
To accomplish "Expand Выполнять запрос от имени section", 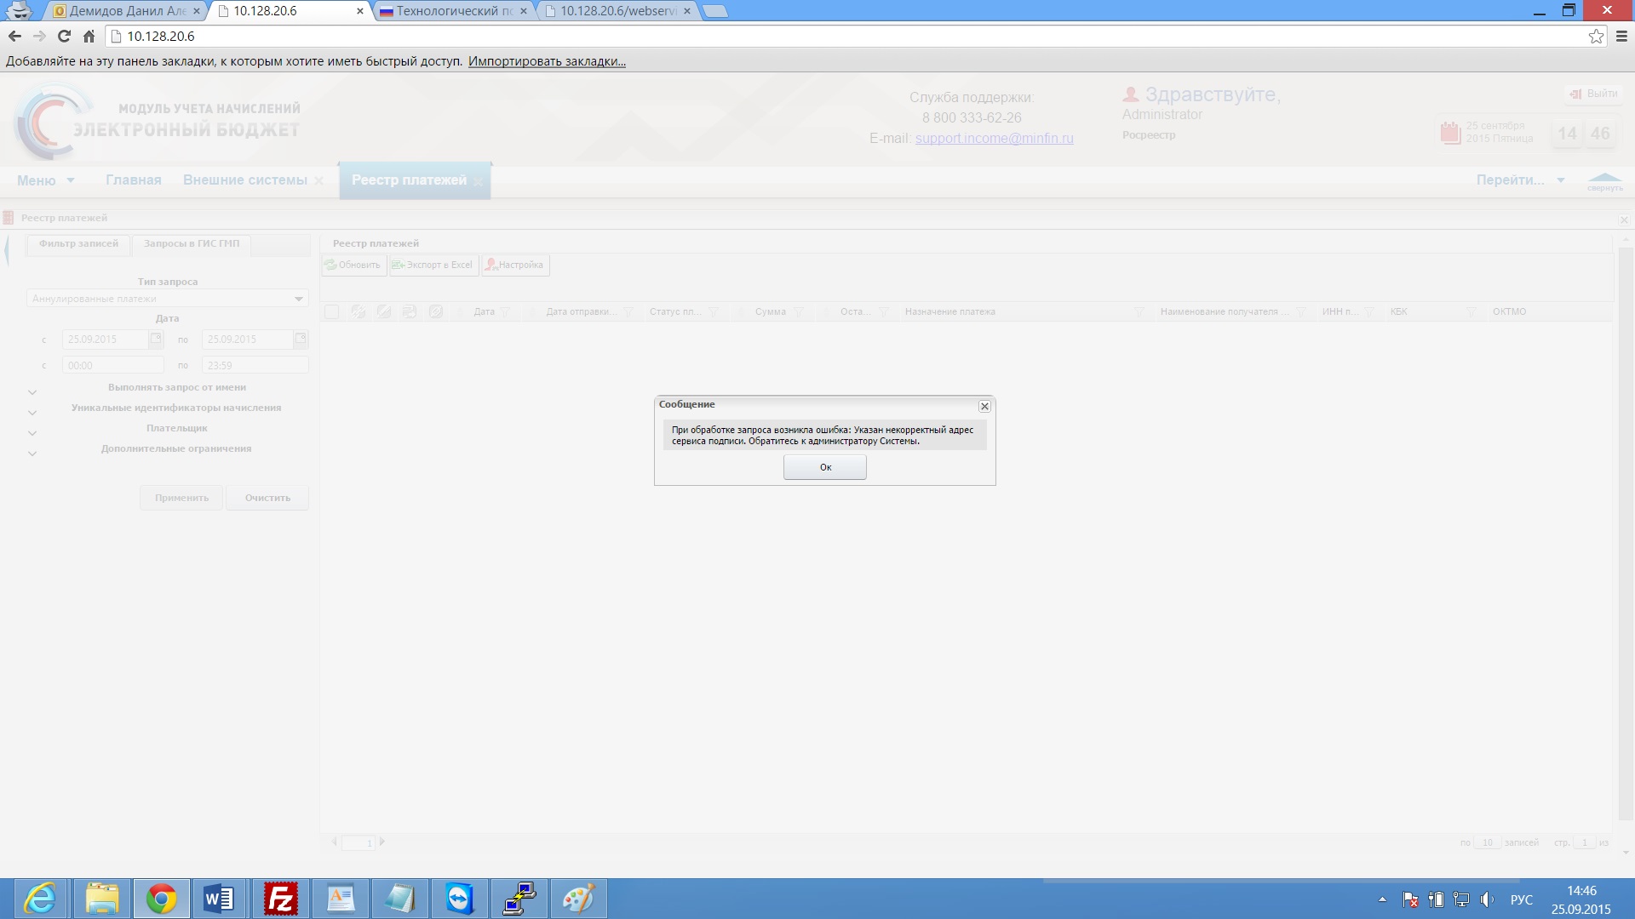I will (x=32, y=392).
